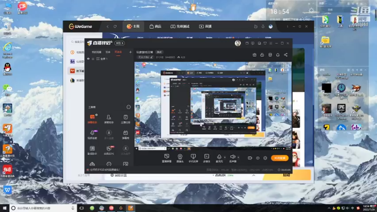This screenshot has height=212, width=377.
Task: Add a screen capture source from the bottom bar
Action: pos(167,158)
